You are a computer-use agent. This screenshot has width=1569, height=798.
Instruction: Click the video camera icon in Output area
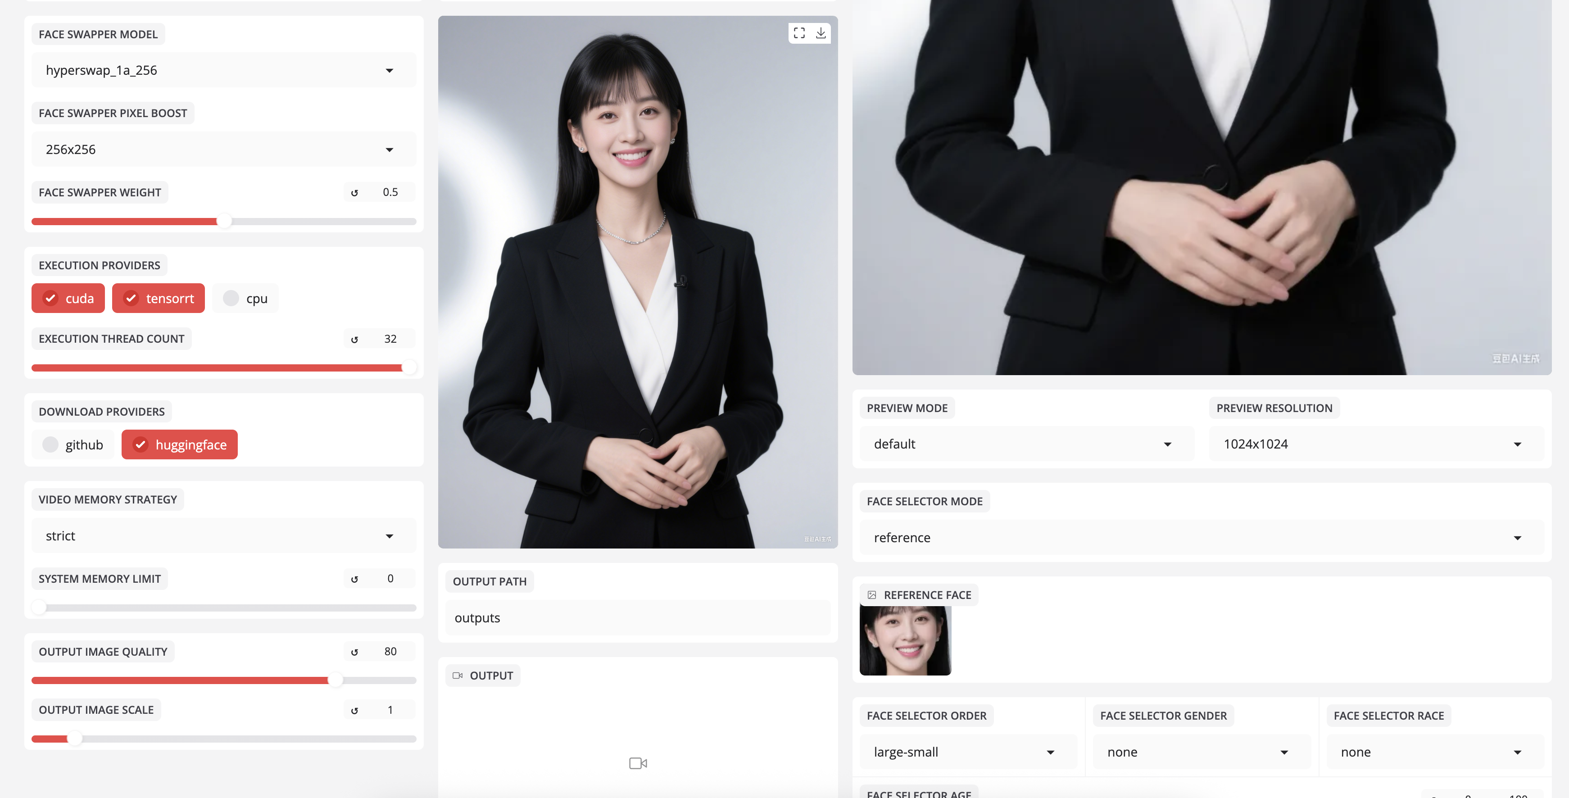638,763
